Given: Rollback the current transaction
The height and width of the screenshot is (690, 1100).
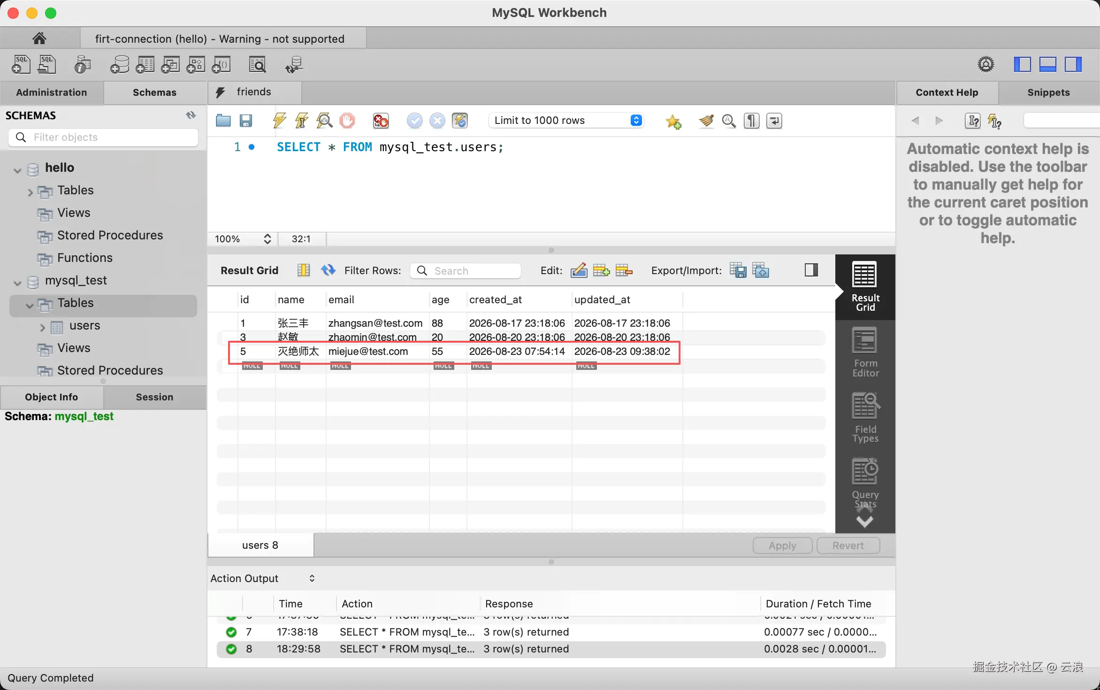Looking at the screenshot, I should 437,121.
